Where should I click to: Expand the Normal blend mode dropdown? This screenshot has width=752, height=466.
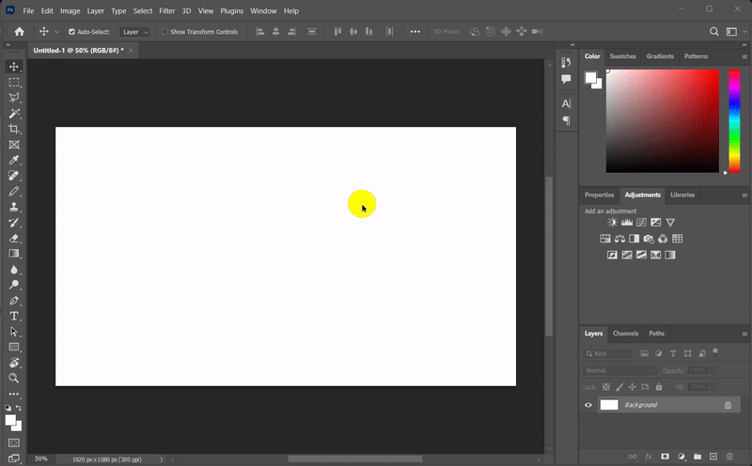[x=620, y=370]
